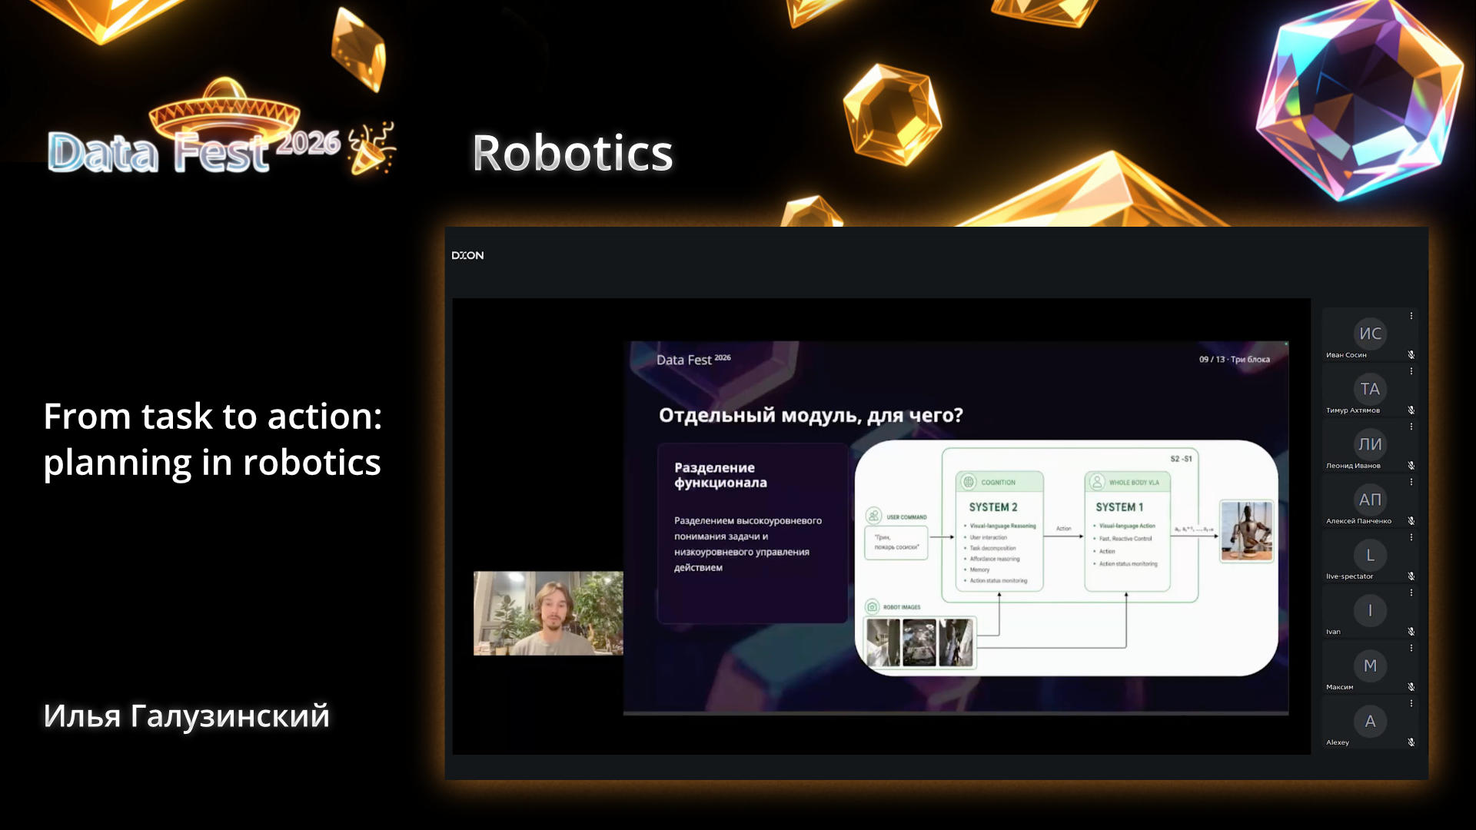Click the muted mic icon for Тимур Ахтямов

pyautogui.click(x=1411, y=410)
